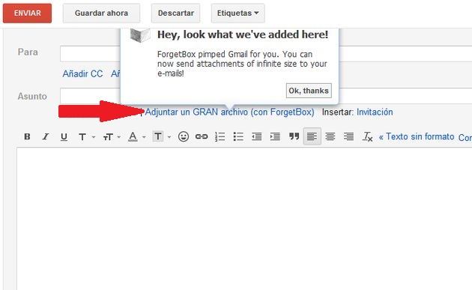The image size is (472, 290).
Task: Attach a large file with ForgetBox
Action: (x=230, y=112)
